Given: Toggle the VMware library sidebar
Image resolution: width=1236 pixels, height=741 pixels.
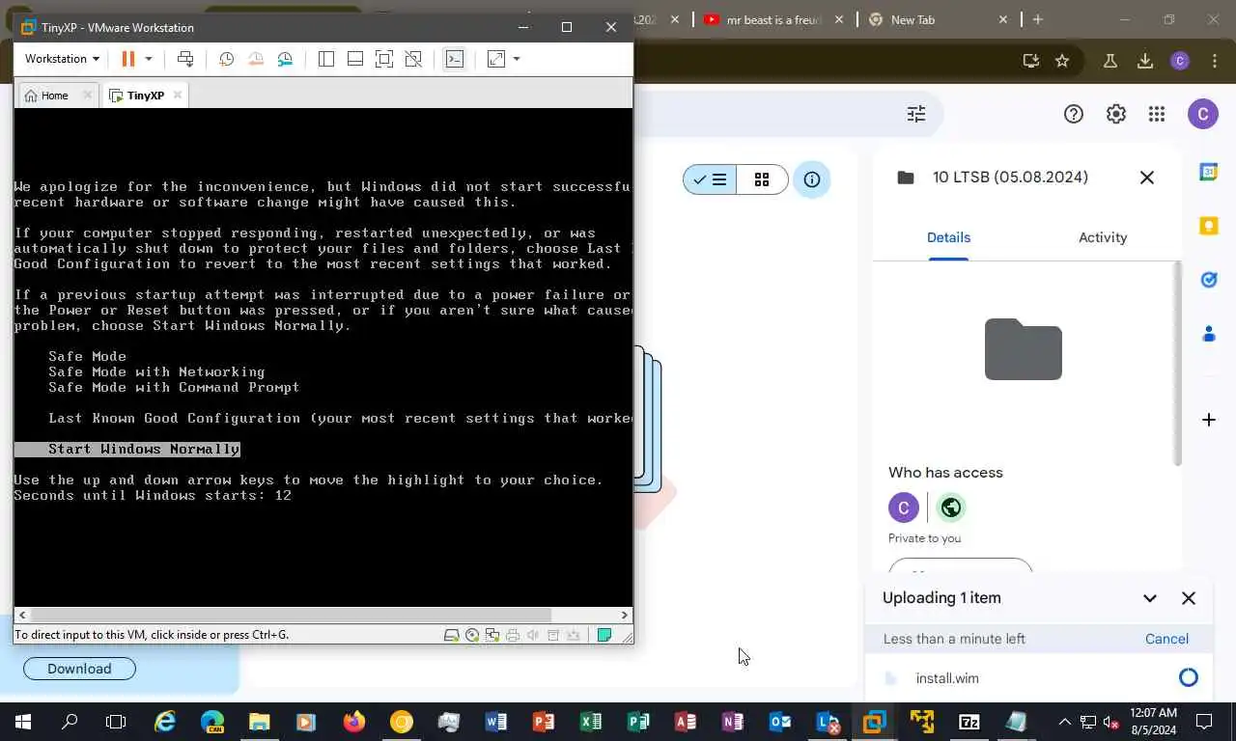Looking at the screenshot, I should 326,59.
